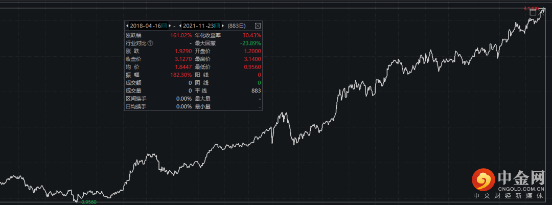The height and width of the screenshot is (205, 552).
Task: Step start date 2018-04-16 forward with right arrow
Action: click(170, 26)
